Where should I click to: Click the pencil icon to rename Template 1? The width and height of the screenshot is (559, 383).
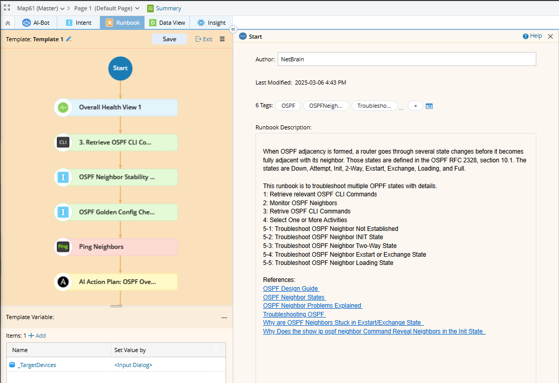[x=69, y=39]
